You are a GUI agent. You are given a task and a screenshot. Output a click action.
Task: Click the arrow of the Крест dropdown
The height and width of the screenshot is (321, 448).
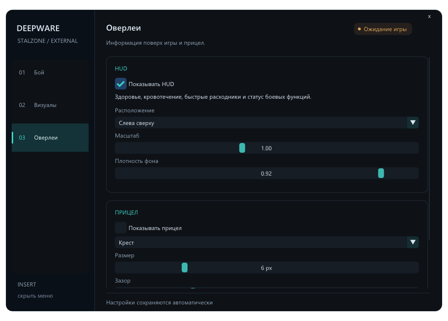coord(413,242)
